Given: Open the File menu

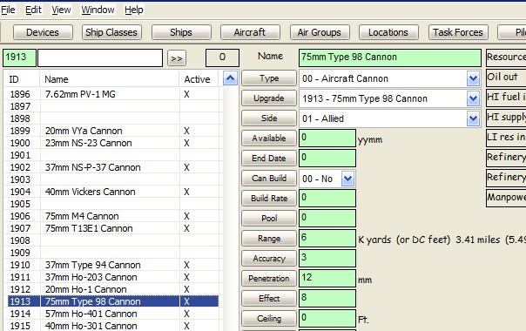Looking at the screenshot, I should click(8, 10).
